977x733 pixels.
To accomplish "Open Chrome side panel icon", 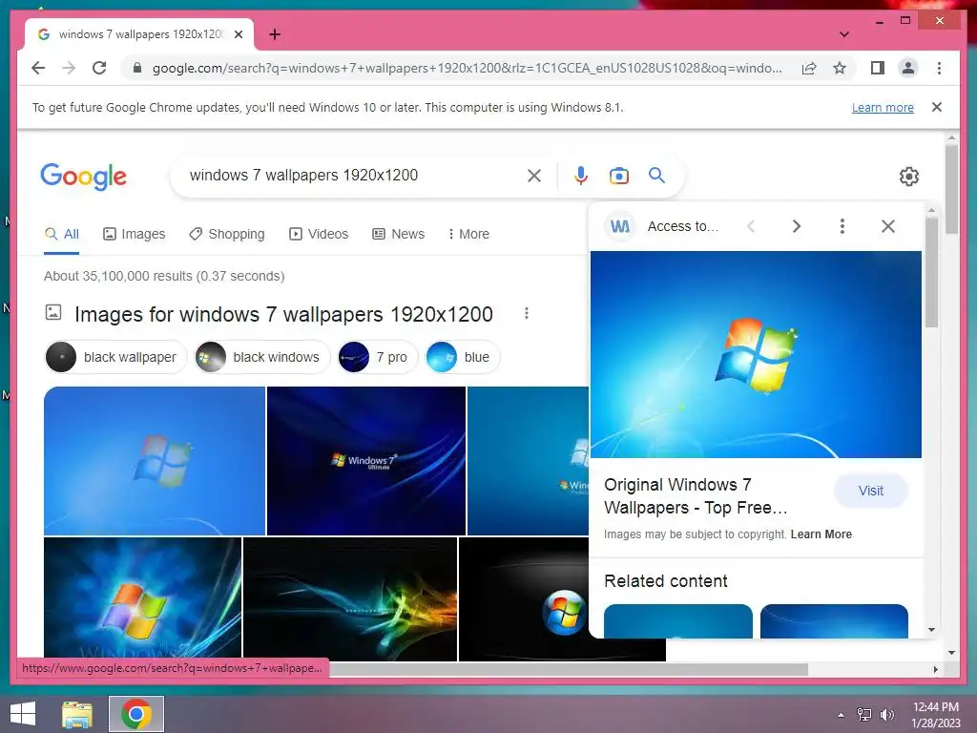I will 878,68.
